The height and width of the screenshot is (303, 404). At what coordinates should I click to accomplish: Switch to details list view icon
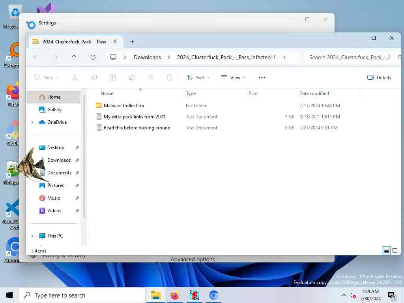click(387, 251)
